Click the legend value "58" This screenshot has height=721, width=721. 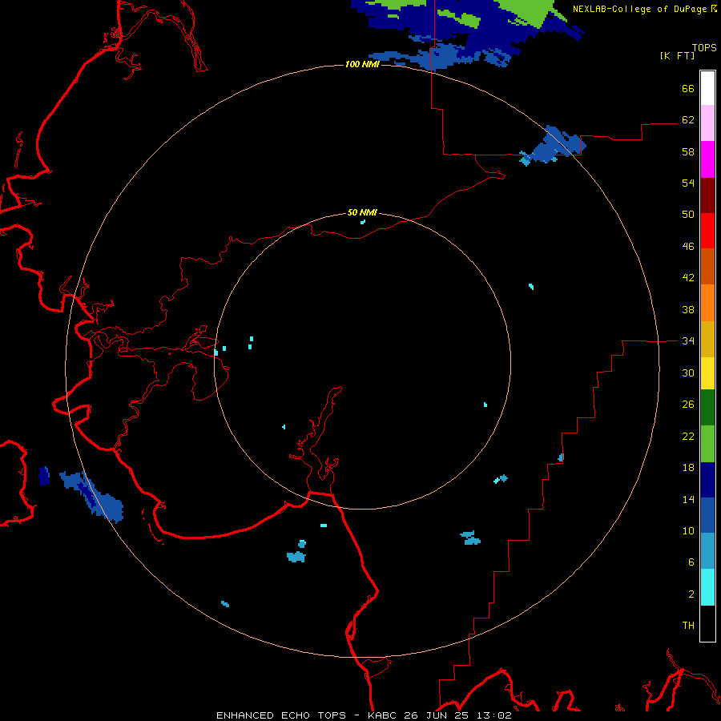688,151
